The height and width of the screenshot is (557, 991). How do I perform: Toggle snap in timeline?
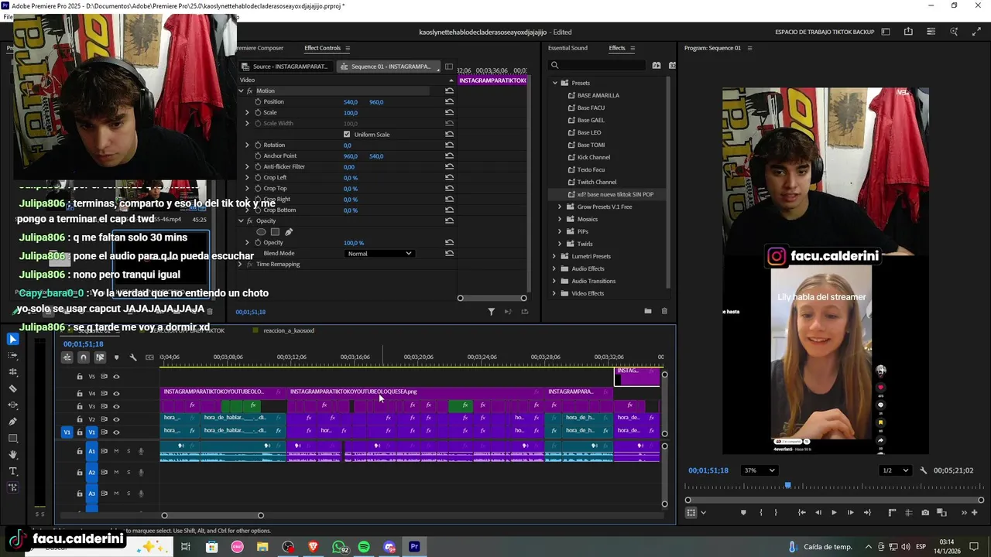pos(83,357)
